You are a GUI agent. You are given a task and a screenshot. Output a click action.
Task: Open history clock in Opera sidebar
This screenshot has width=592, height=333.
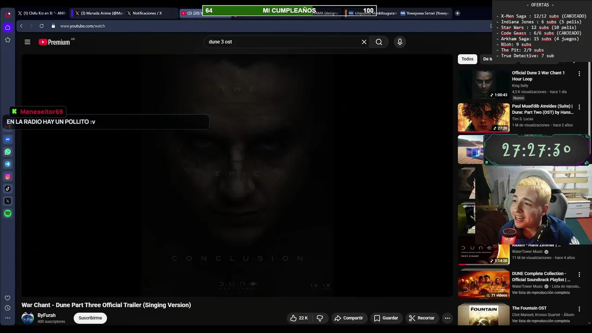click(8, 308)
